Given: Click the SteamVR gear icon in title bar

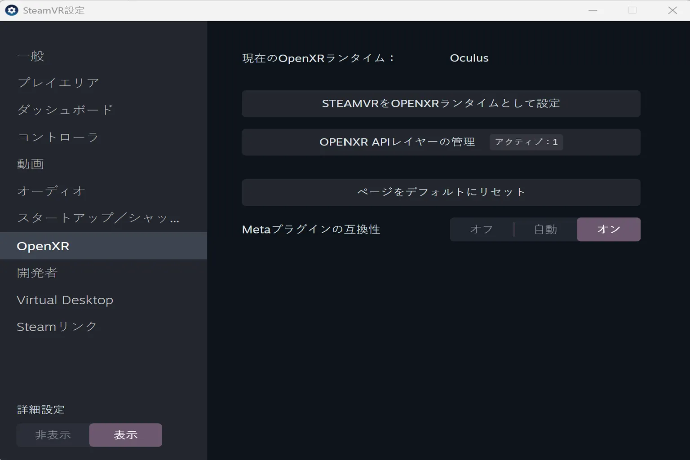Looking at the screenshot, I should (x=11, y=10).
